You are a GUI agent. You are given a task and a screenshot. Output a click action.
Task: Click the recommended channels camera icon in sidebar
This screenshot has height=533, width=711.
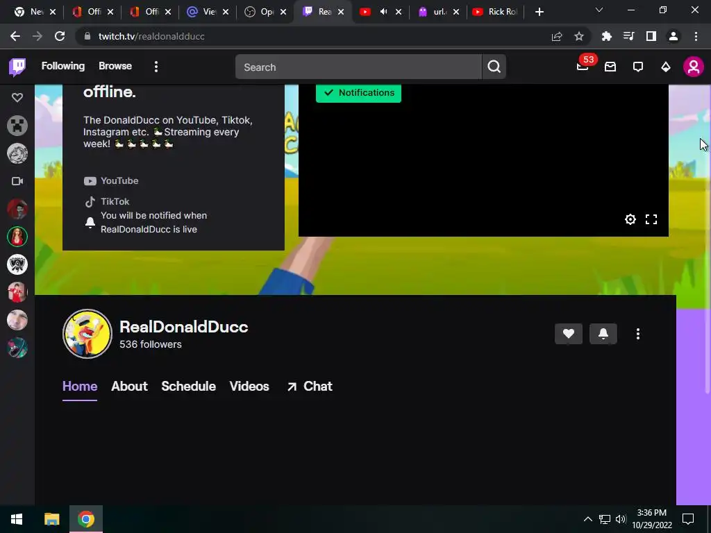click(x=17, y=181)
